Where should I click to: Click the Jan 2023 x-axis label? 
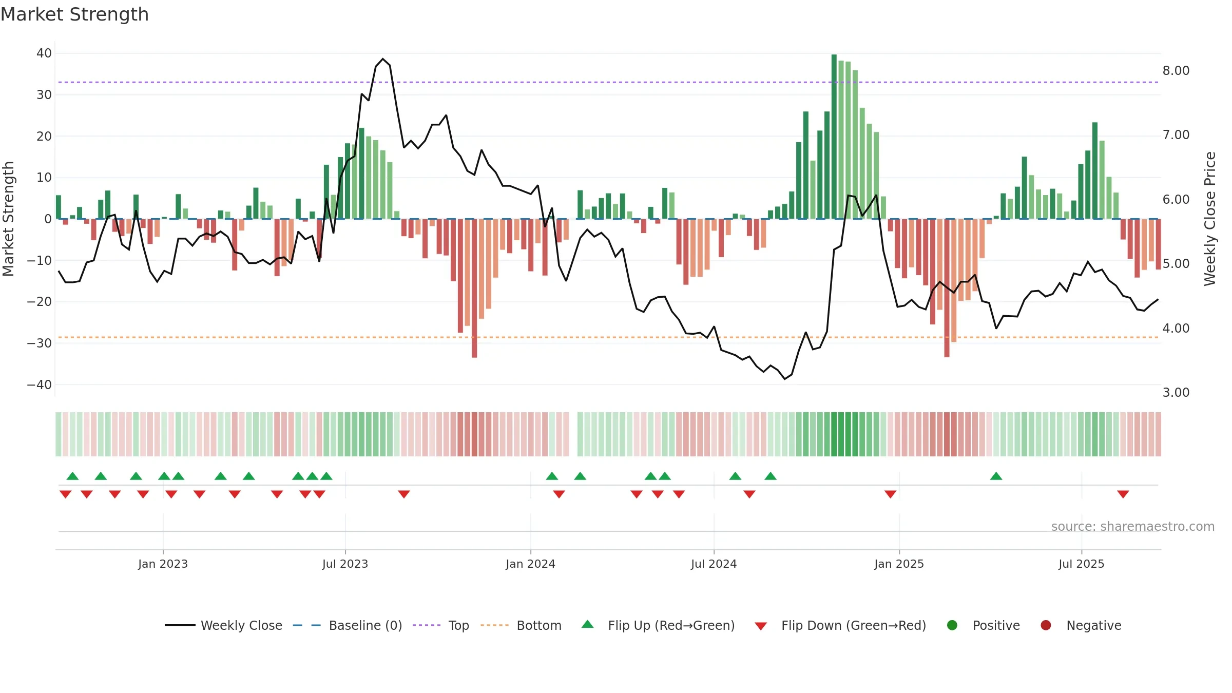[163, 564]
